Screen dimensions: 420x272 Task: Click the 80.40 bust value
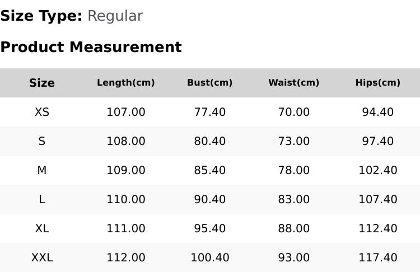click(210, 141)
